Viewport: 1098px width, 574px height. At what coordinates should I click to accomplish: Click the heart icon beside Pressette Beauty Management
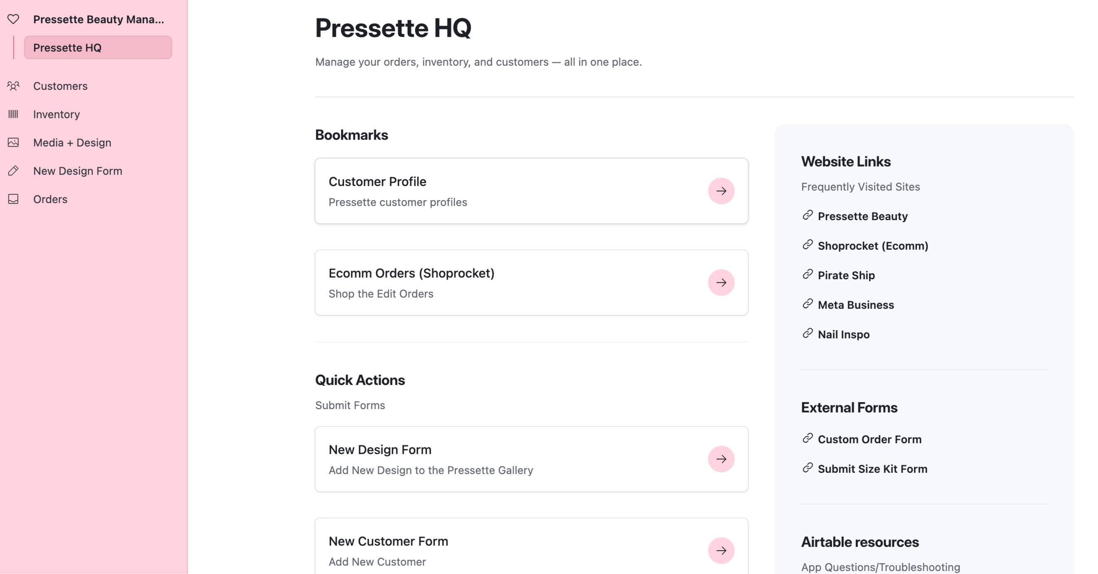point(13,19)
